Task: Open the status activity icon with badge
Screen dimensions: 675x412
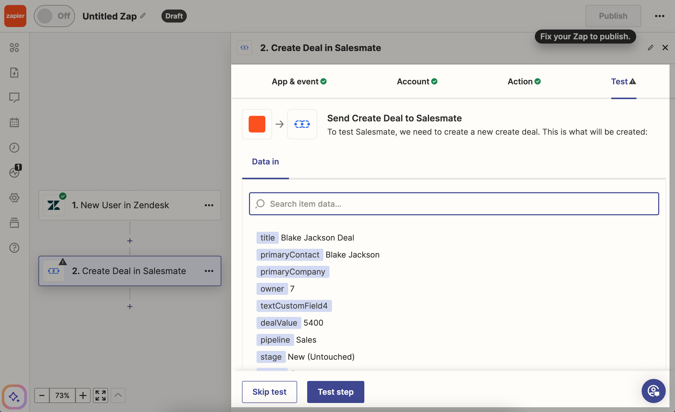Action: tap(15, 171)
